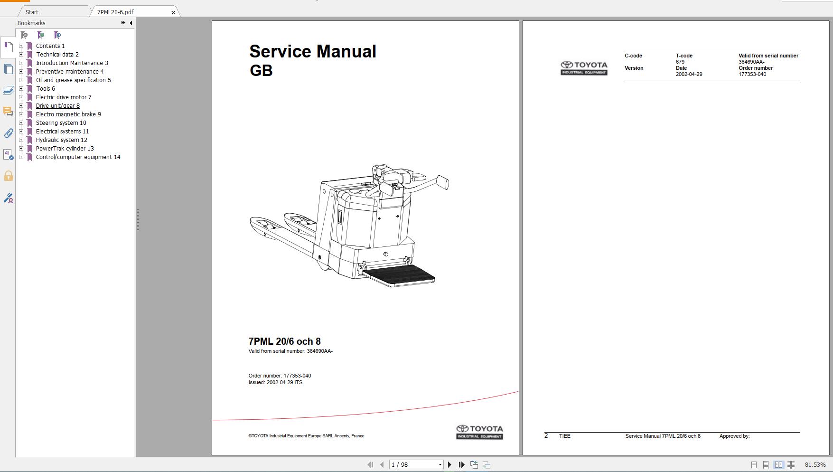Click the delete bookmark icon
Image resolution: width=833 pixels, height=472 pixels.
[24, 35]
